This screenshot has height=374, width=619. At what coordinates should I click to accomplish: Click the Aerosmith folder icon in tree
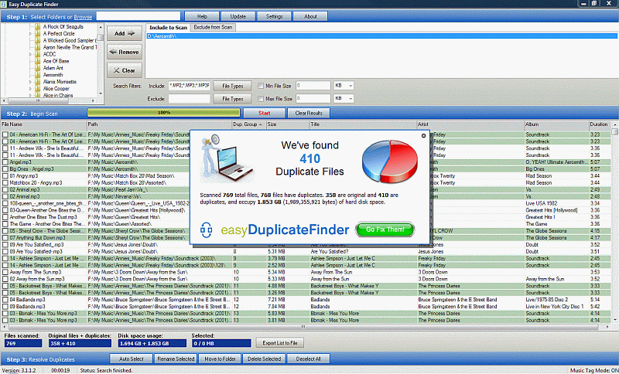tap(39, 74)
